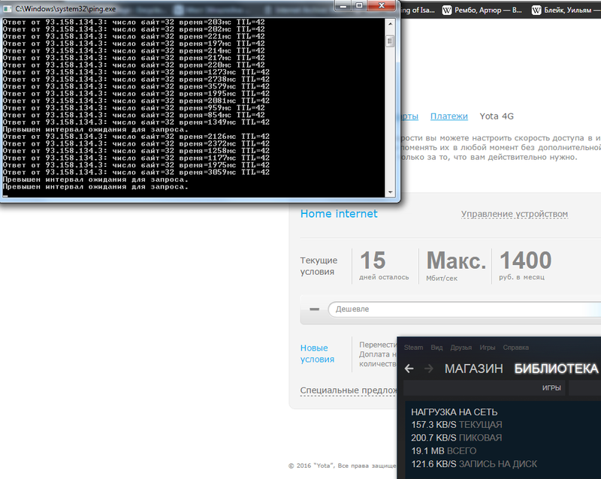Open the ИГРЫ filter in Steam library
The height and width of the screenshot is (479, 601).
(553, 388)
